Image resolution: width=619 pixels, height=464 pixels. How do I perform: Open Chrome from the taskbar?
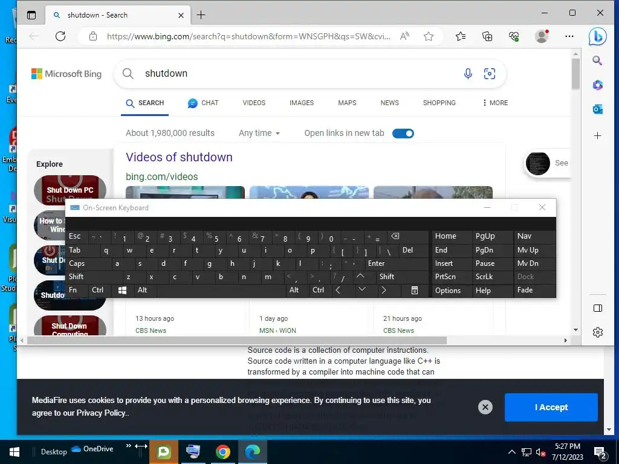(x=223, y=452)
